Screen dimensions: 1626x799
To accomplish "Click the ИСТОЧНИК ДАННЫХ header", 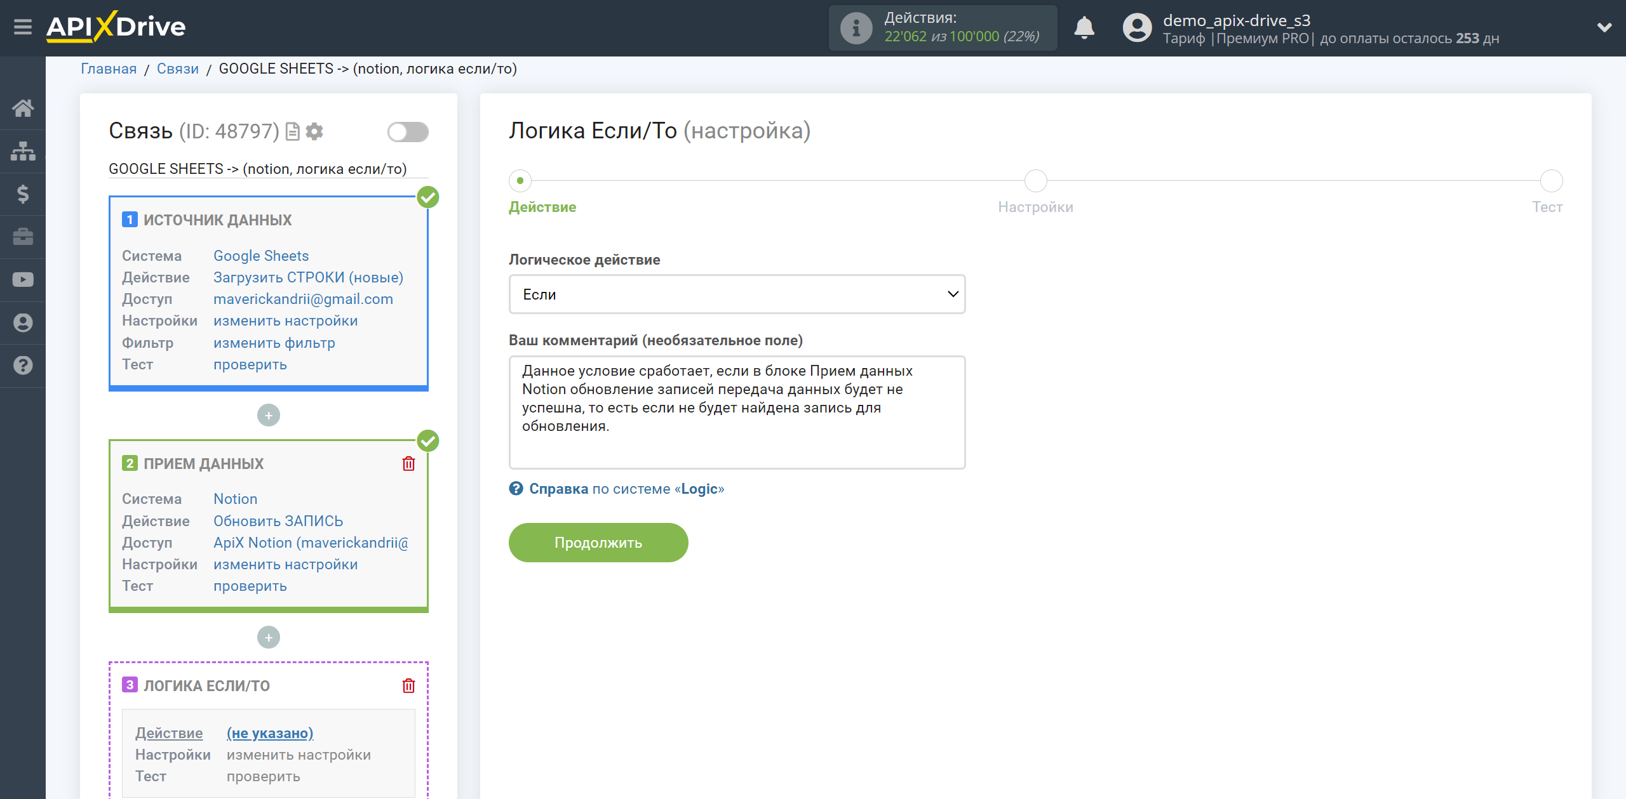I will tap(217, 220).
